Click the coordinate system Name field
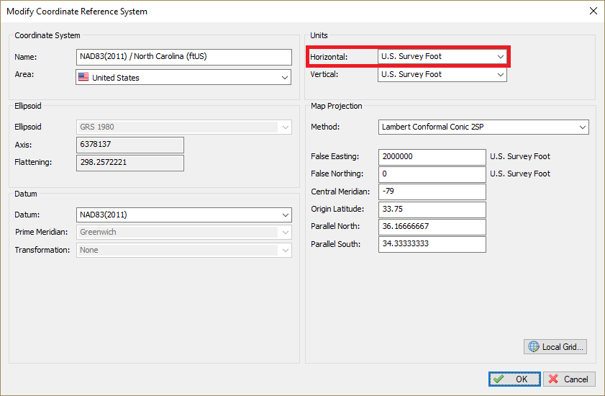This screenshot has height=396, width=605. coord(183,57)
